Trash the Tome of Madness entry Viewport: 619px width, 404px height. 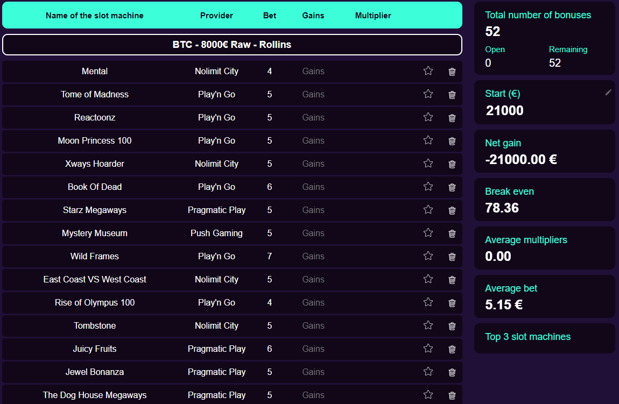452,95
